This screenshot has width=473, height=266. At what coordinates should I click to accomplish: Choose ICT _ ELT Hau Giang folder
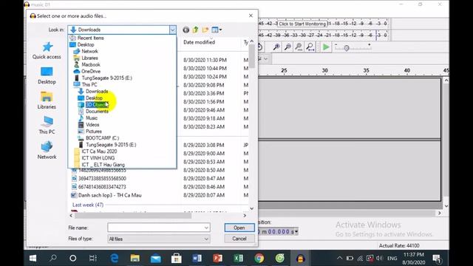tap(103, 165)
